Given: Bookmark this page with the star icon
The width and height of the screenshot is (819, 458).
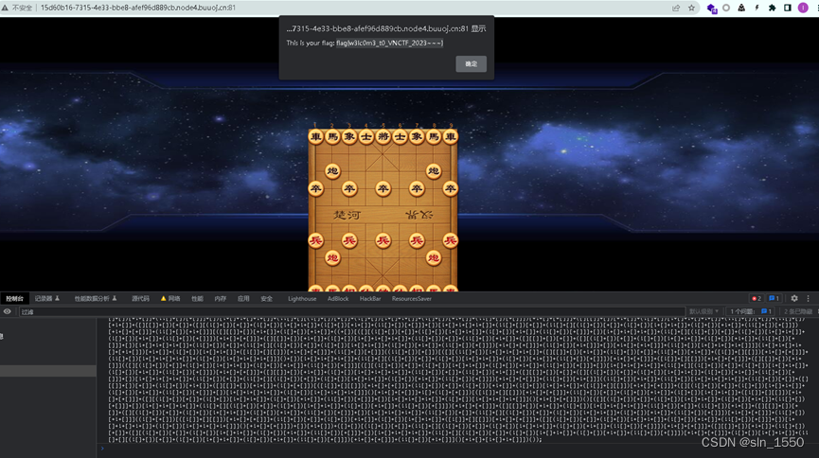Looking at the screenshot, I should pos(691,8).
